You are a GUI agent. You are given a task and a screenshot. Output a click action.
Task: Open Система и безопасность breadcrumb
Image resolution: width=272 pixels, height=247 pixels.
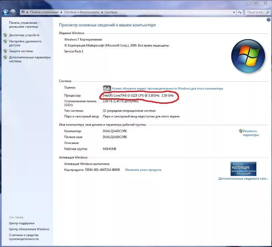click(x=82, y=12)
